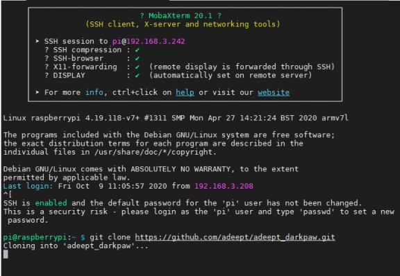Viewport: 400px width, 276px height.
Task: Click the 'git clone' command text
Action: pos(110,237)
